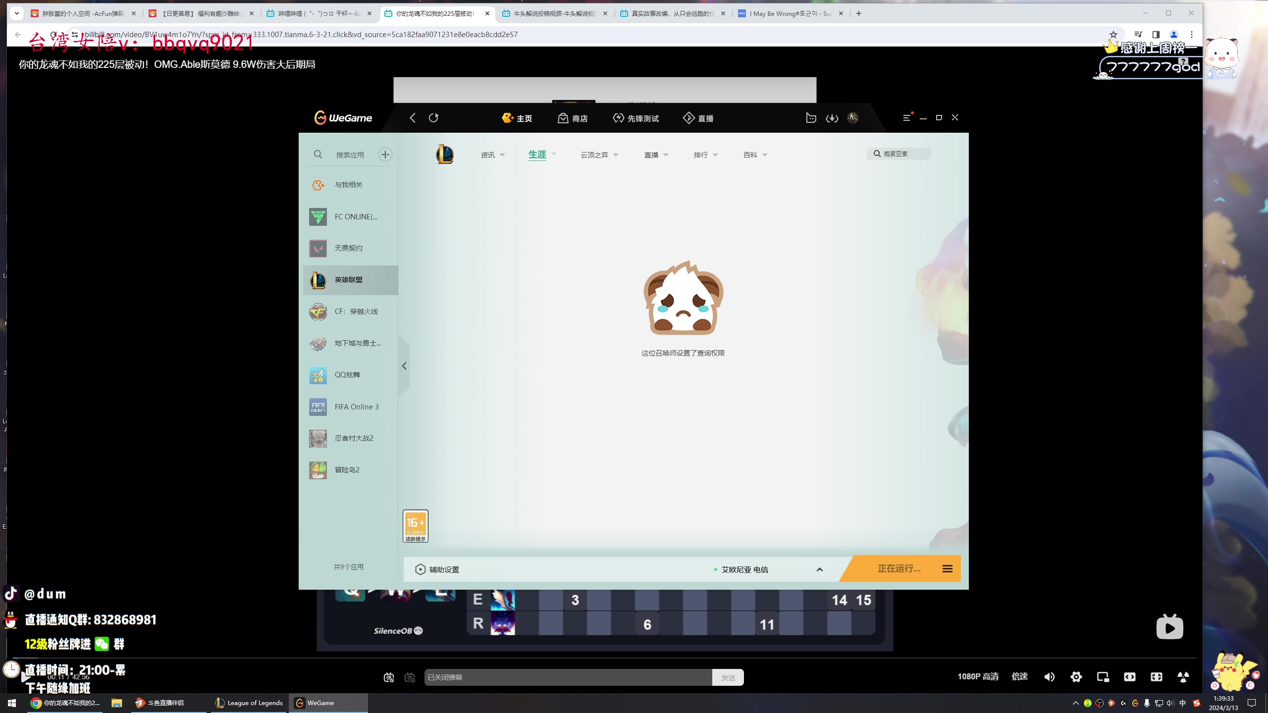Open Chrome side panel icon
The height and width of the screenshot is (713, 1268).
pos(1156,35)
